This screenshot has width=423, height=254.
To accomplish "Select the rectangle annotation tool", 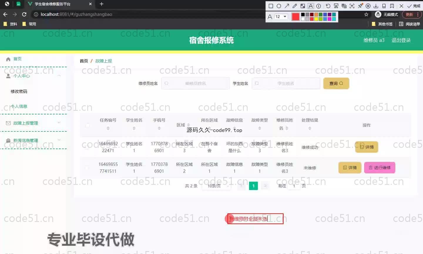I will (271, 6).
